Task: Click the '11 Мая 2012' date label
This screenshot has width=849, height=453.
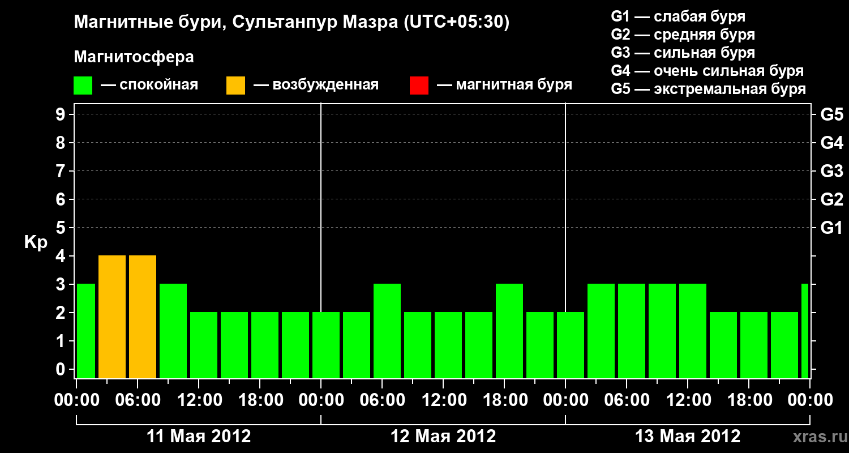Action: tap(199, 437)
